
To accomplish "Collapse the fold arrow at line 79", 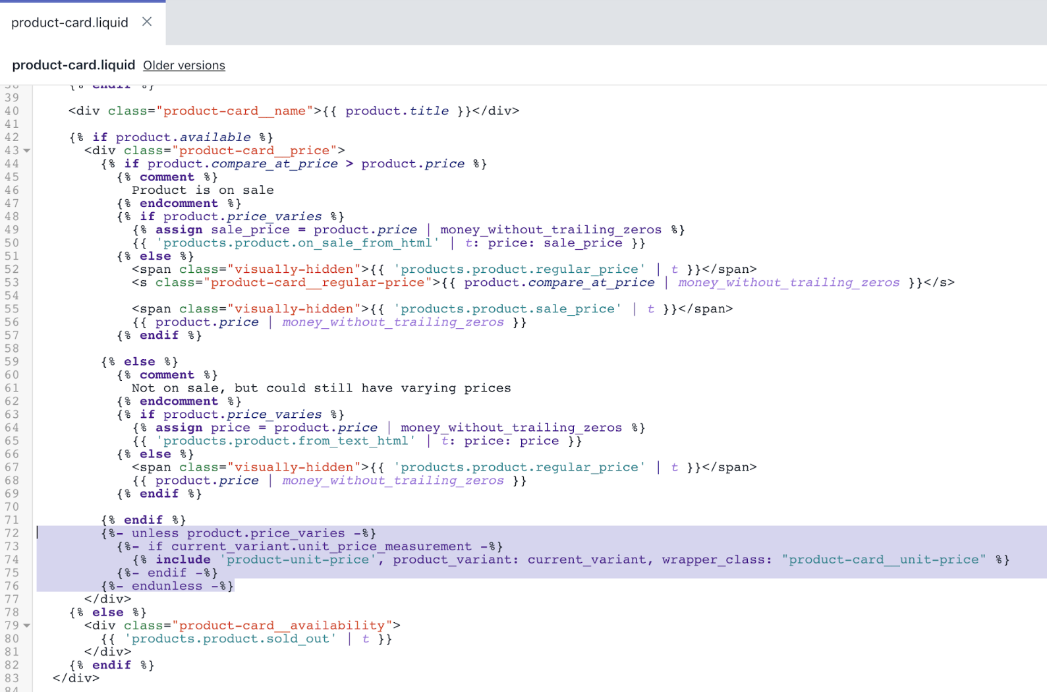I will click(x=27, y=625).
